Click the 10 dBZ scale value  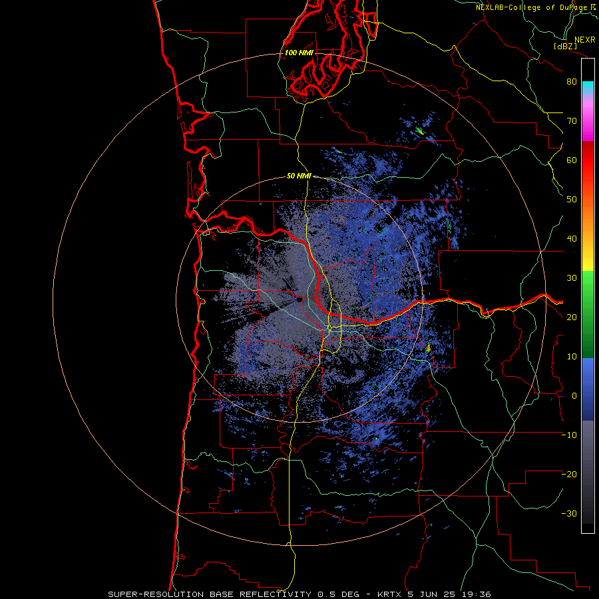[572, 357]
